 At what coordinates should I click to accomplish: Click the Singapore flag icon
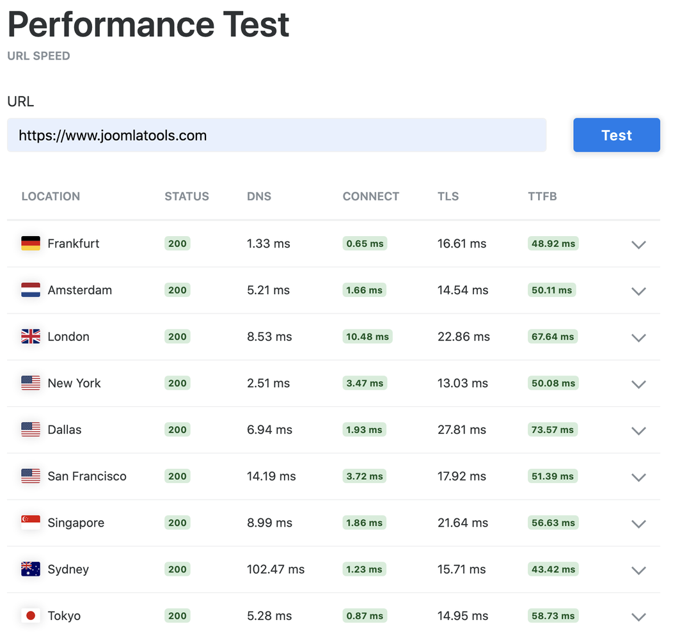point(31,523)
